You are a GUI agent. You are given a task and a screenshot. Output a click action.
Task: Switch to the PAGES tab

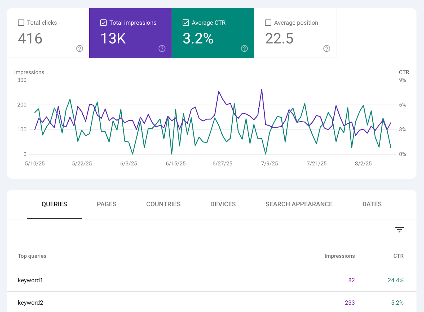pos(106,204)
